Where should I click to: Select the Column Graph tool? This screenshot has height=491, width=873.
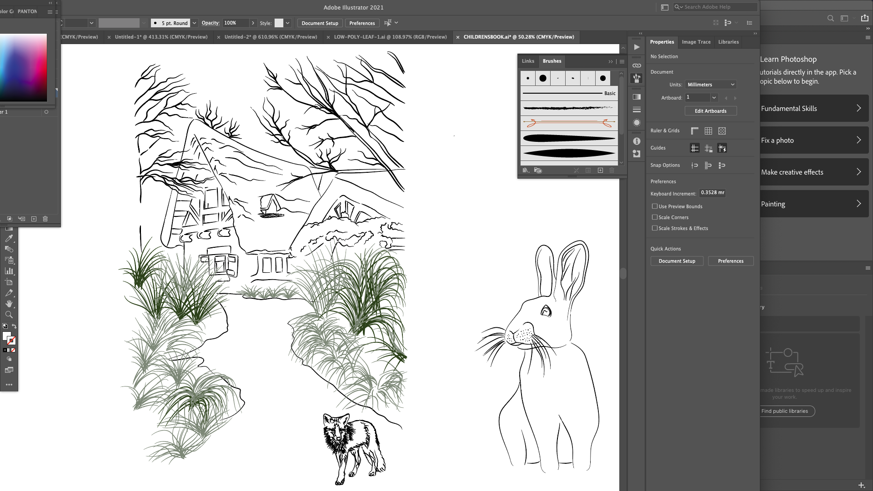point(9,271)
